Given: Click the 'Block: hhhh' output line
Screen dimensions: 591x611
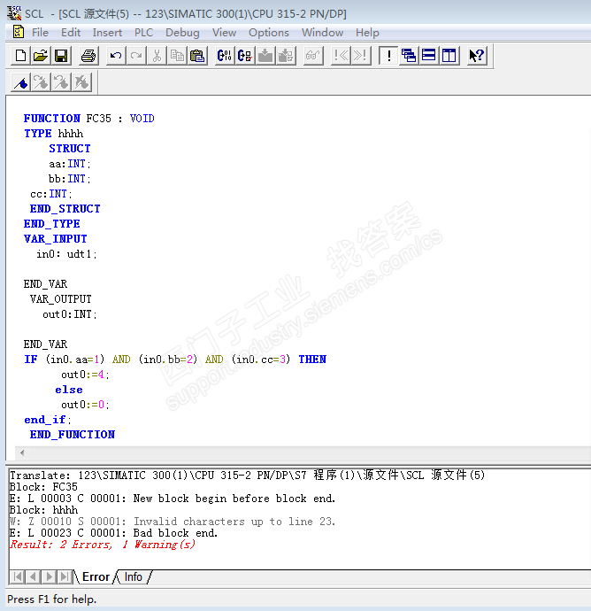Looking at the screenshot, I should coord(43,510).
